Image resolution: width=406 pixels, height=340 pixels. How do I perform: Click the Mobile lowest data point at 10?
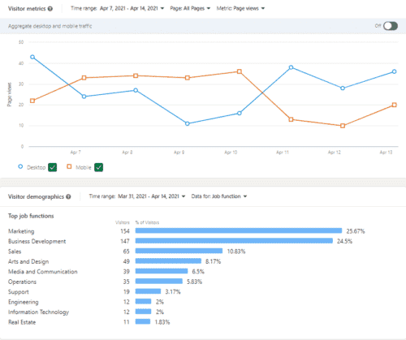[x=343, y=126]
